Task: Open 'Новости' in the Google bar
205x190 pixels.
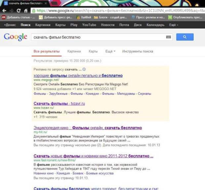Action: [108, 25]
